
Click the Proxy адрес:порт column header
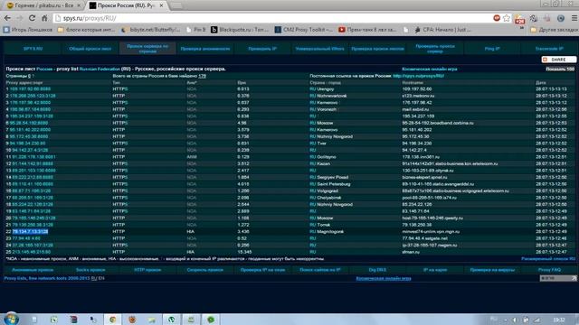coord(24,83)
